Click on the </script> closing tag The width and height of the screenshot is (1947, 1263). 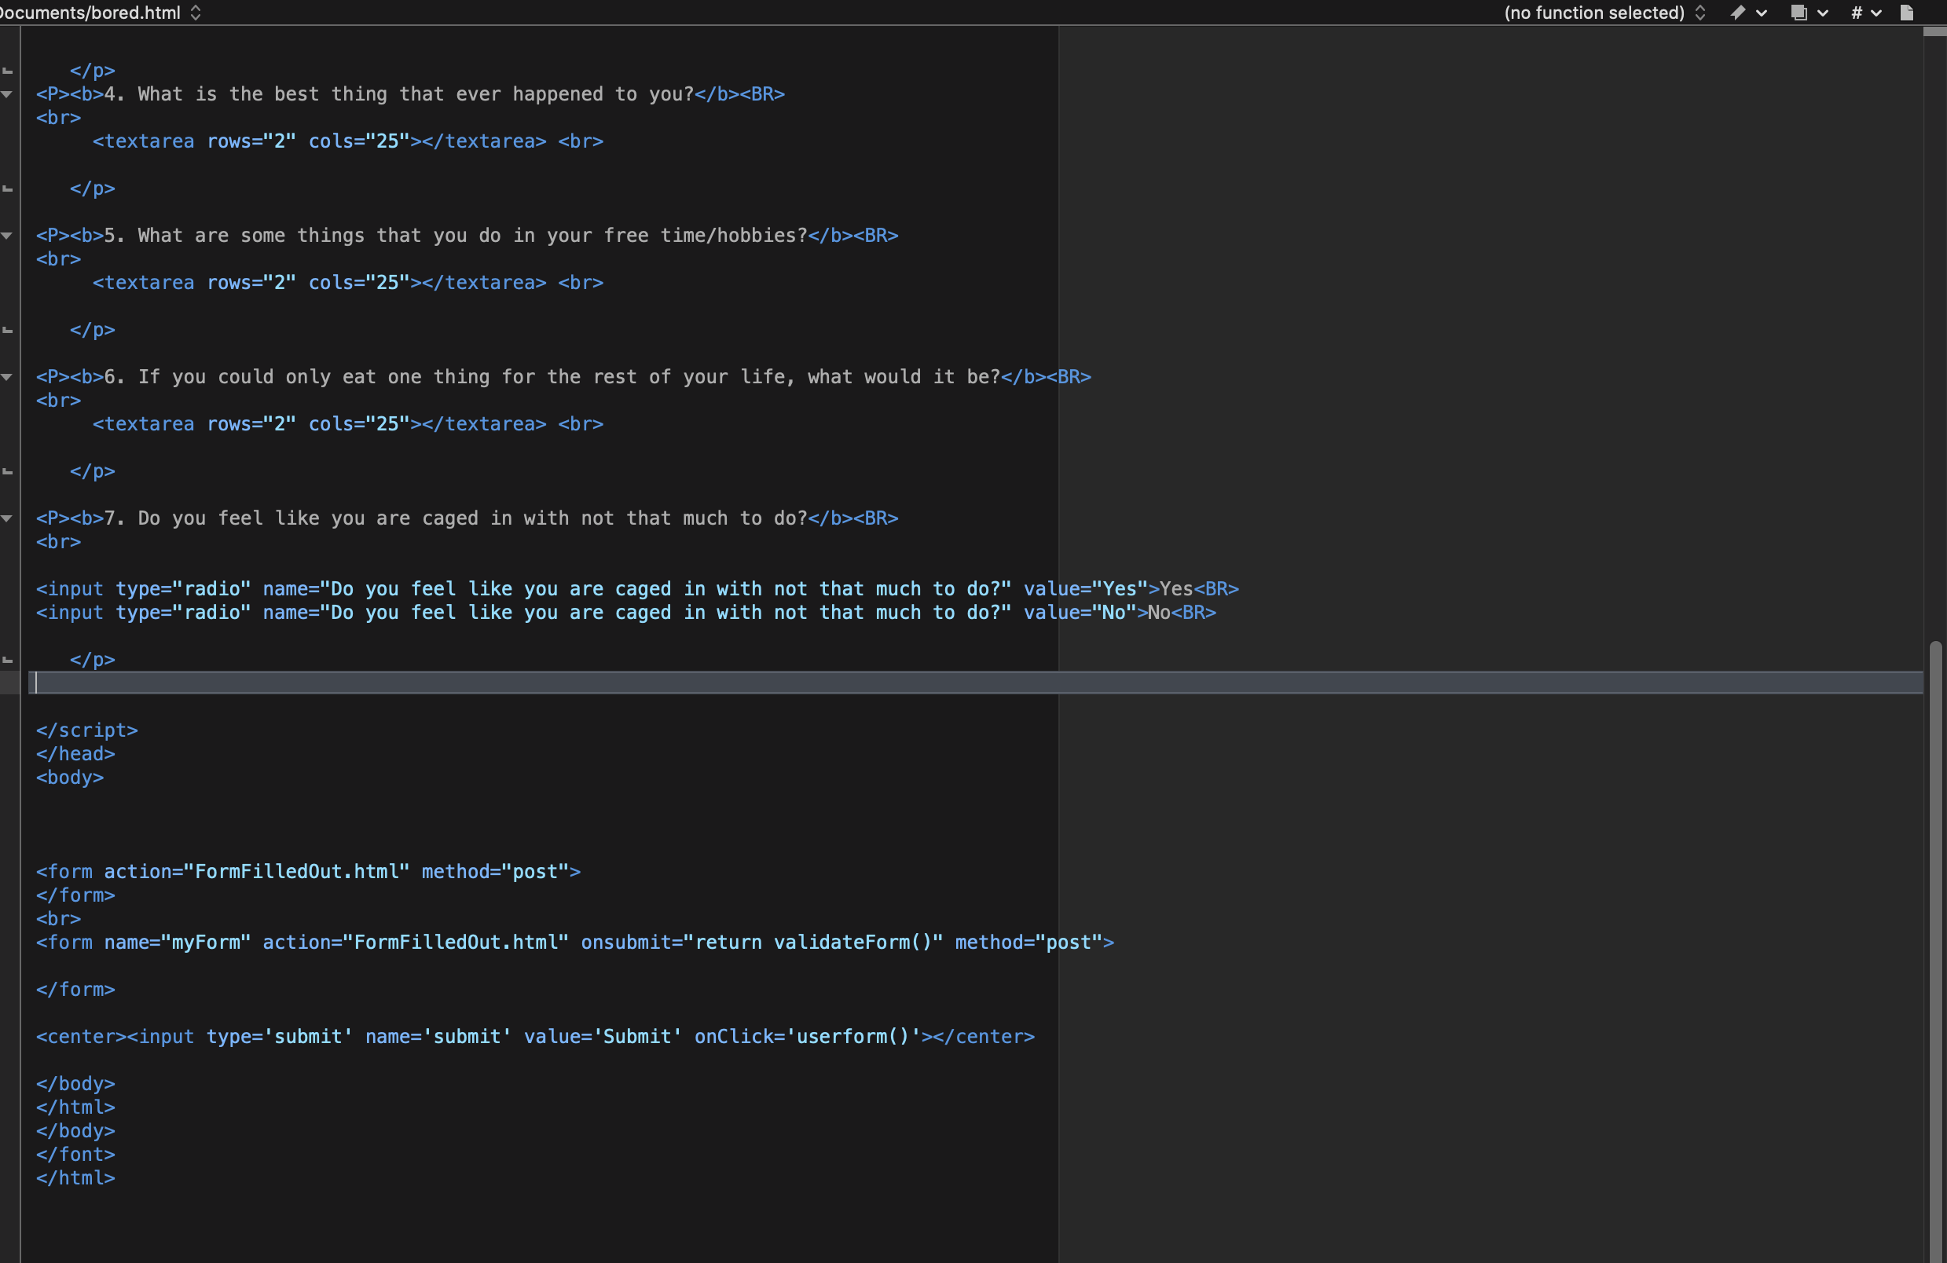point(86,730)
